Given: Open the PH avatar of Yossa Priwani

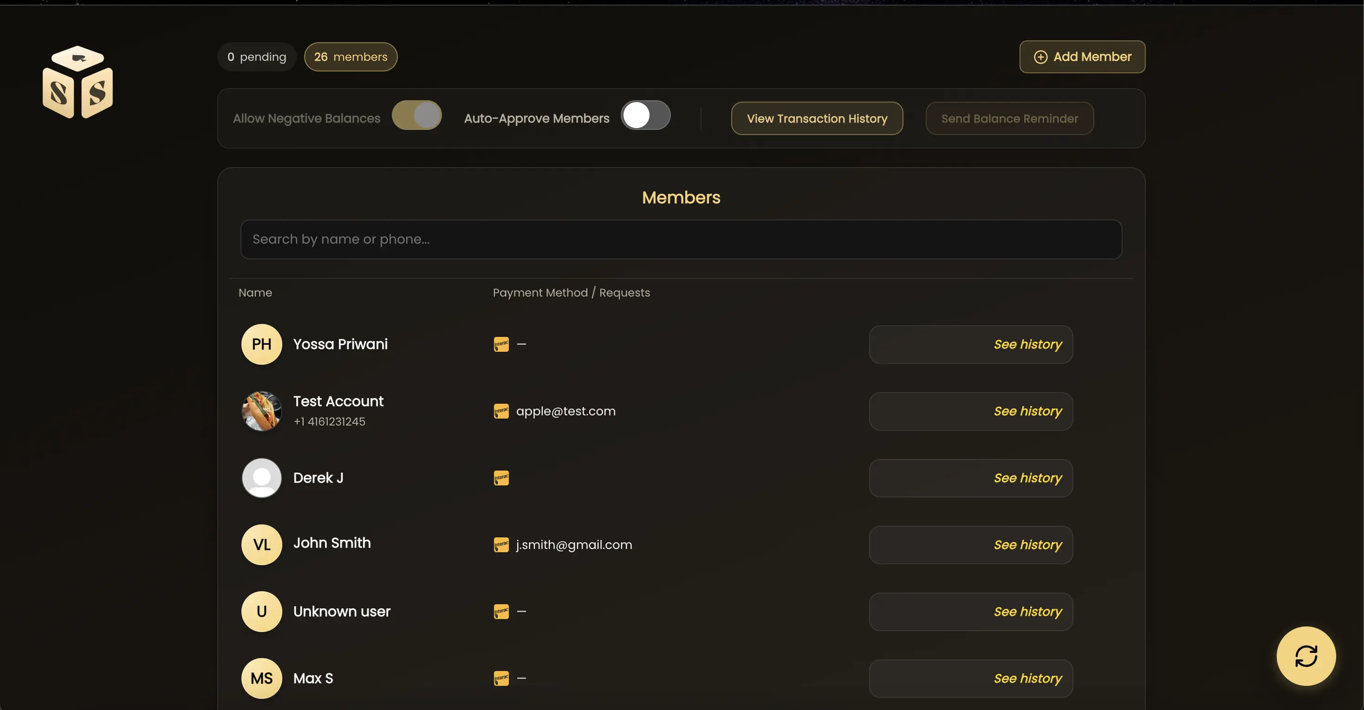Looking at the screenshot, I should (x=261, y=344).
